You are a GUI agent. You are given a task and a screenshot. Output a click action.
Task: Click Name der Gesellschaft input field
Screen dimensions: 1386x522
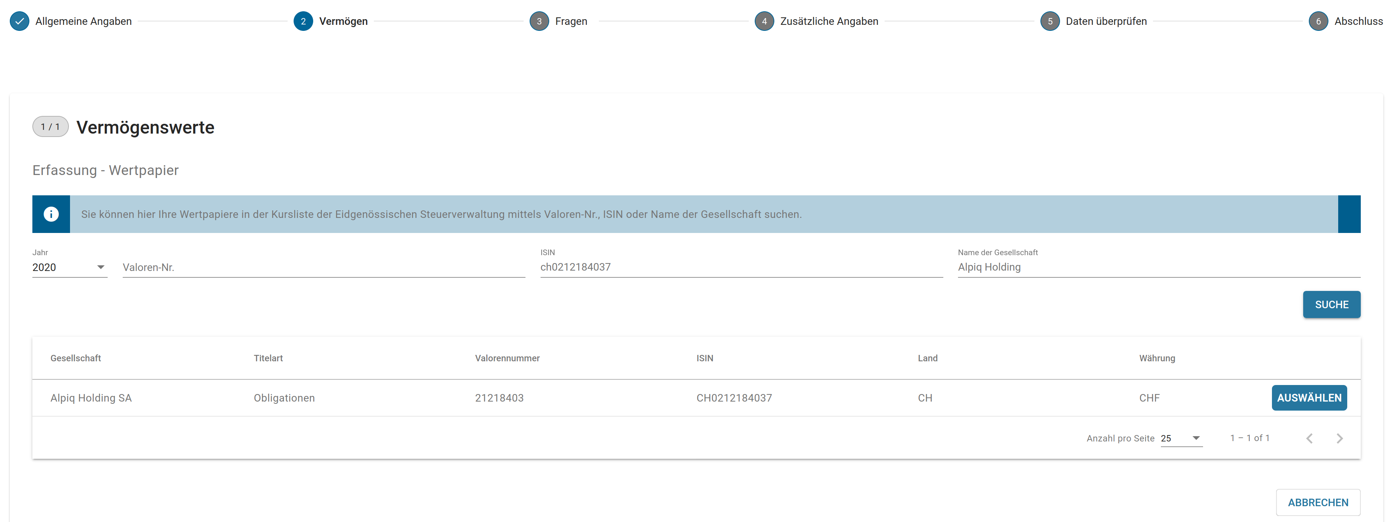pos(1158,268)
